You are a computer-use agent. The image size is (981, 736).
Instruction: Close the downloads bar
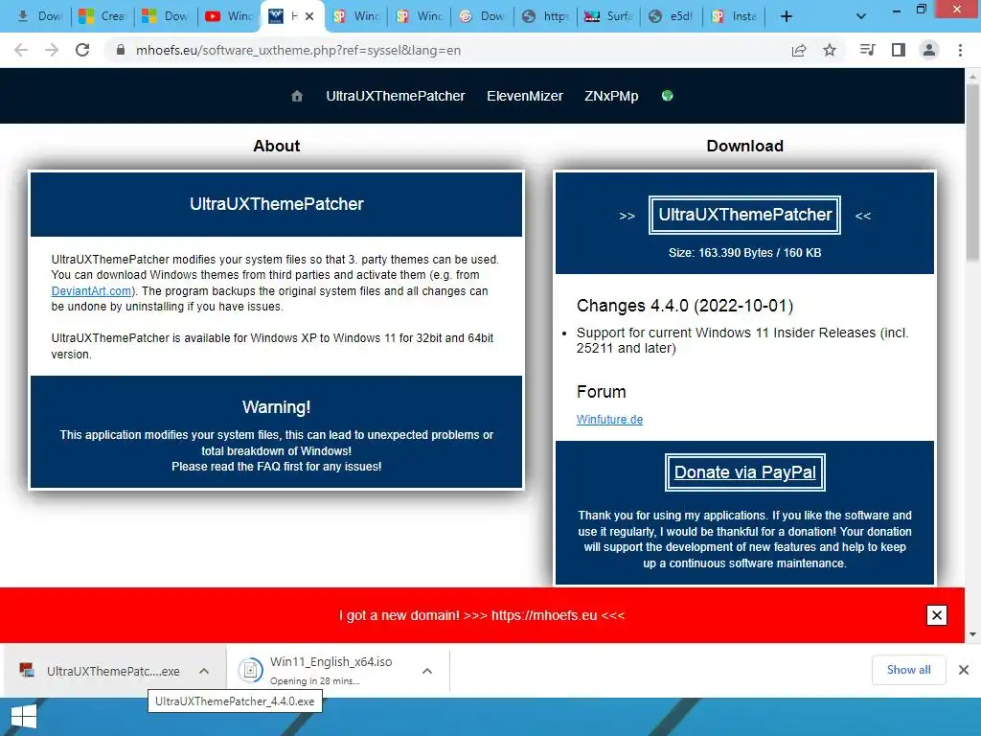[964, 670]
